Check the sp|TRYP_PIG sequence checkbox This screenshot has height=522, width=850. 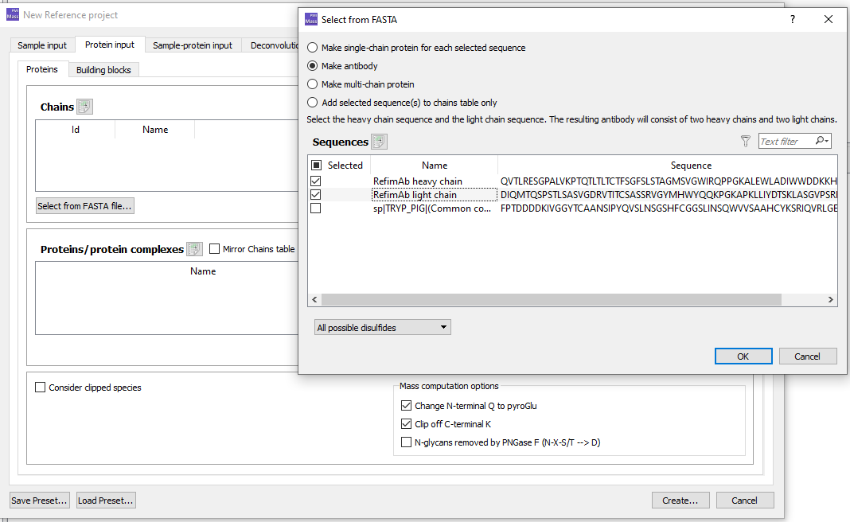(x=316, y=208)
